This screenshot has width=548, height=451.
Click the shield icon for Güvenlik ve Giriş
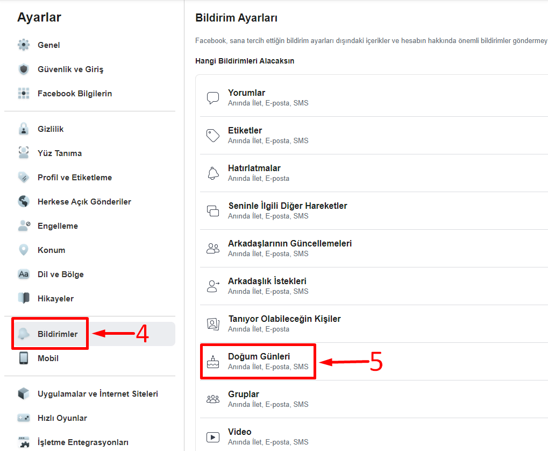pos(24,69)
